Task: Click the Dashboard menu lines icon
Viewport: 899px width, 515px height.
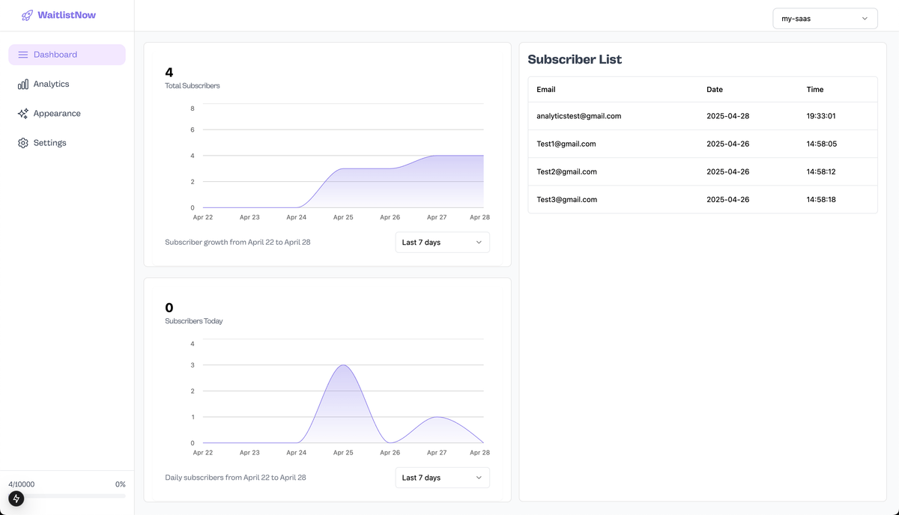Action: pos(23,55)
